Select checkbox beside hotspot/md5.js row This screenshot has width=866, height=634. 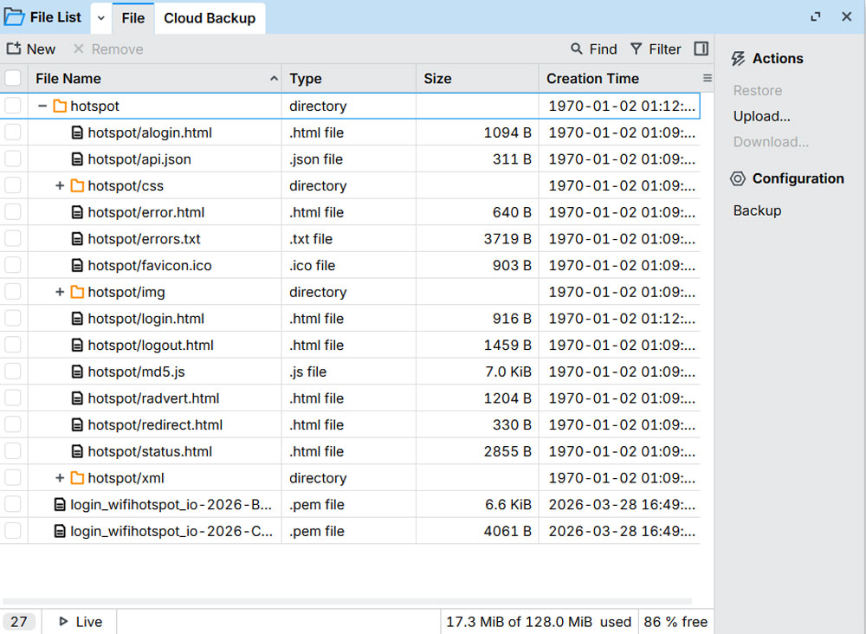(x=13, y=372)
